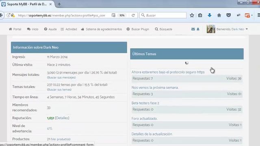The image size is (260, 146).
Task: Open thread Detalles de la actualización
Action: [152, 134]
